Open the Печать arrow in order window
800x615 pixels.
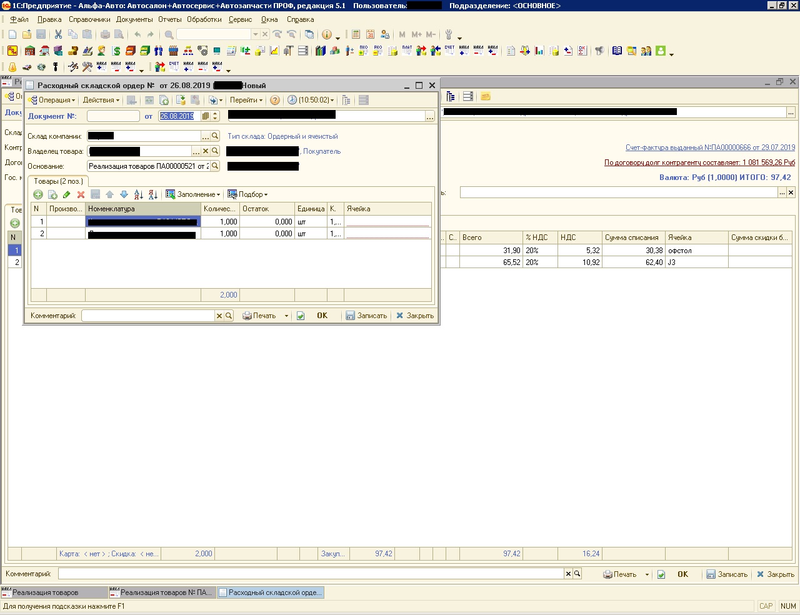pos(286,316)
